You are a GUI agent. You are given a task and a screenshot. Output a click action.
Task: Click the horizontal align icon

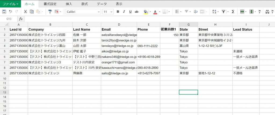click(x=177, y=12)
